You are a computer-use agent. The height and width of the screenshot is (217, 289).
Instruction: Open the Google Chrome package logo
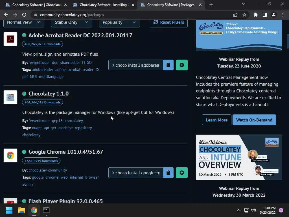pos(10,156)
